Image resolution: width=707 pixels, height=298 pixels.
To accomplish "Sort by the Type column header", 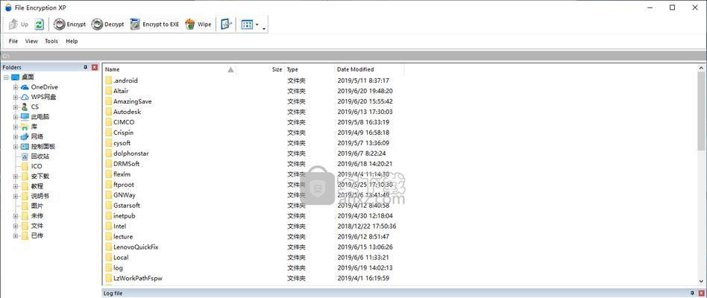I will click(x=309, y=69).
